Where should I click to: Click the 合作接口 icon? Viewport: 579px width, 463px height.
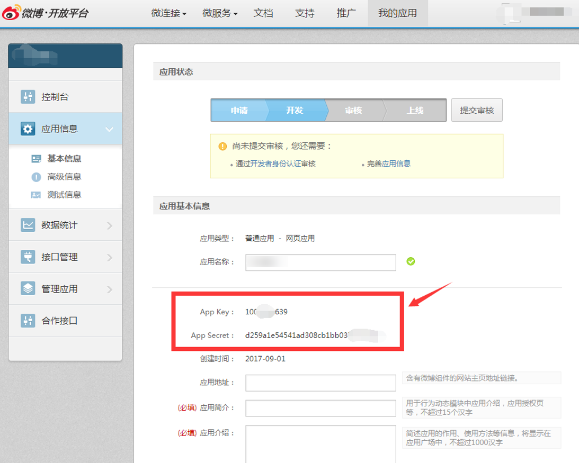point(28,321)
